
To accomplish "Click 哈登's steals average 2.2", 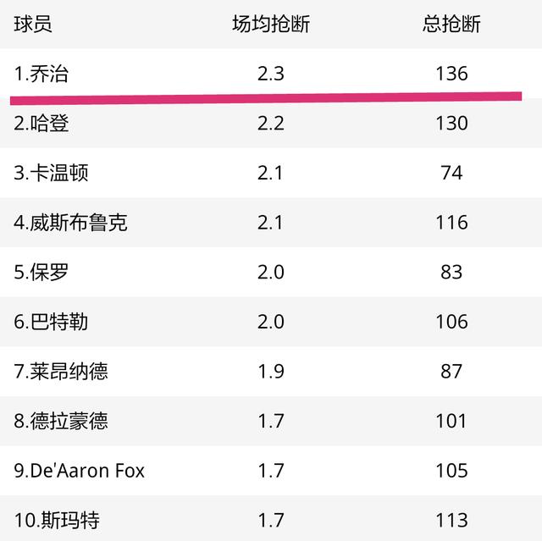I will (271, 124).
